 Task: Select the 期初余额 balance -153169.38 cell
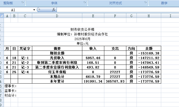pyautogui.click(x=149, y=53)
